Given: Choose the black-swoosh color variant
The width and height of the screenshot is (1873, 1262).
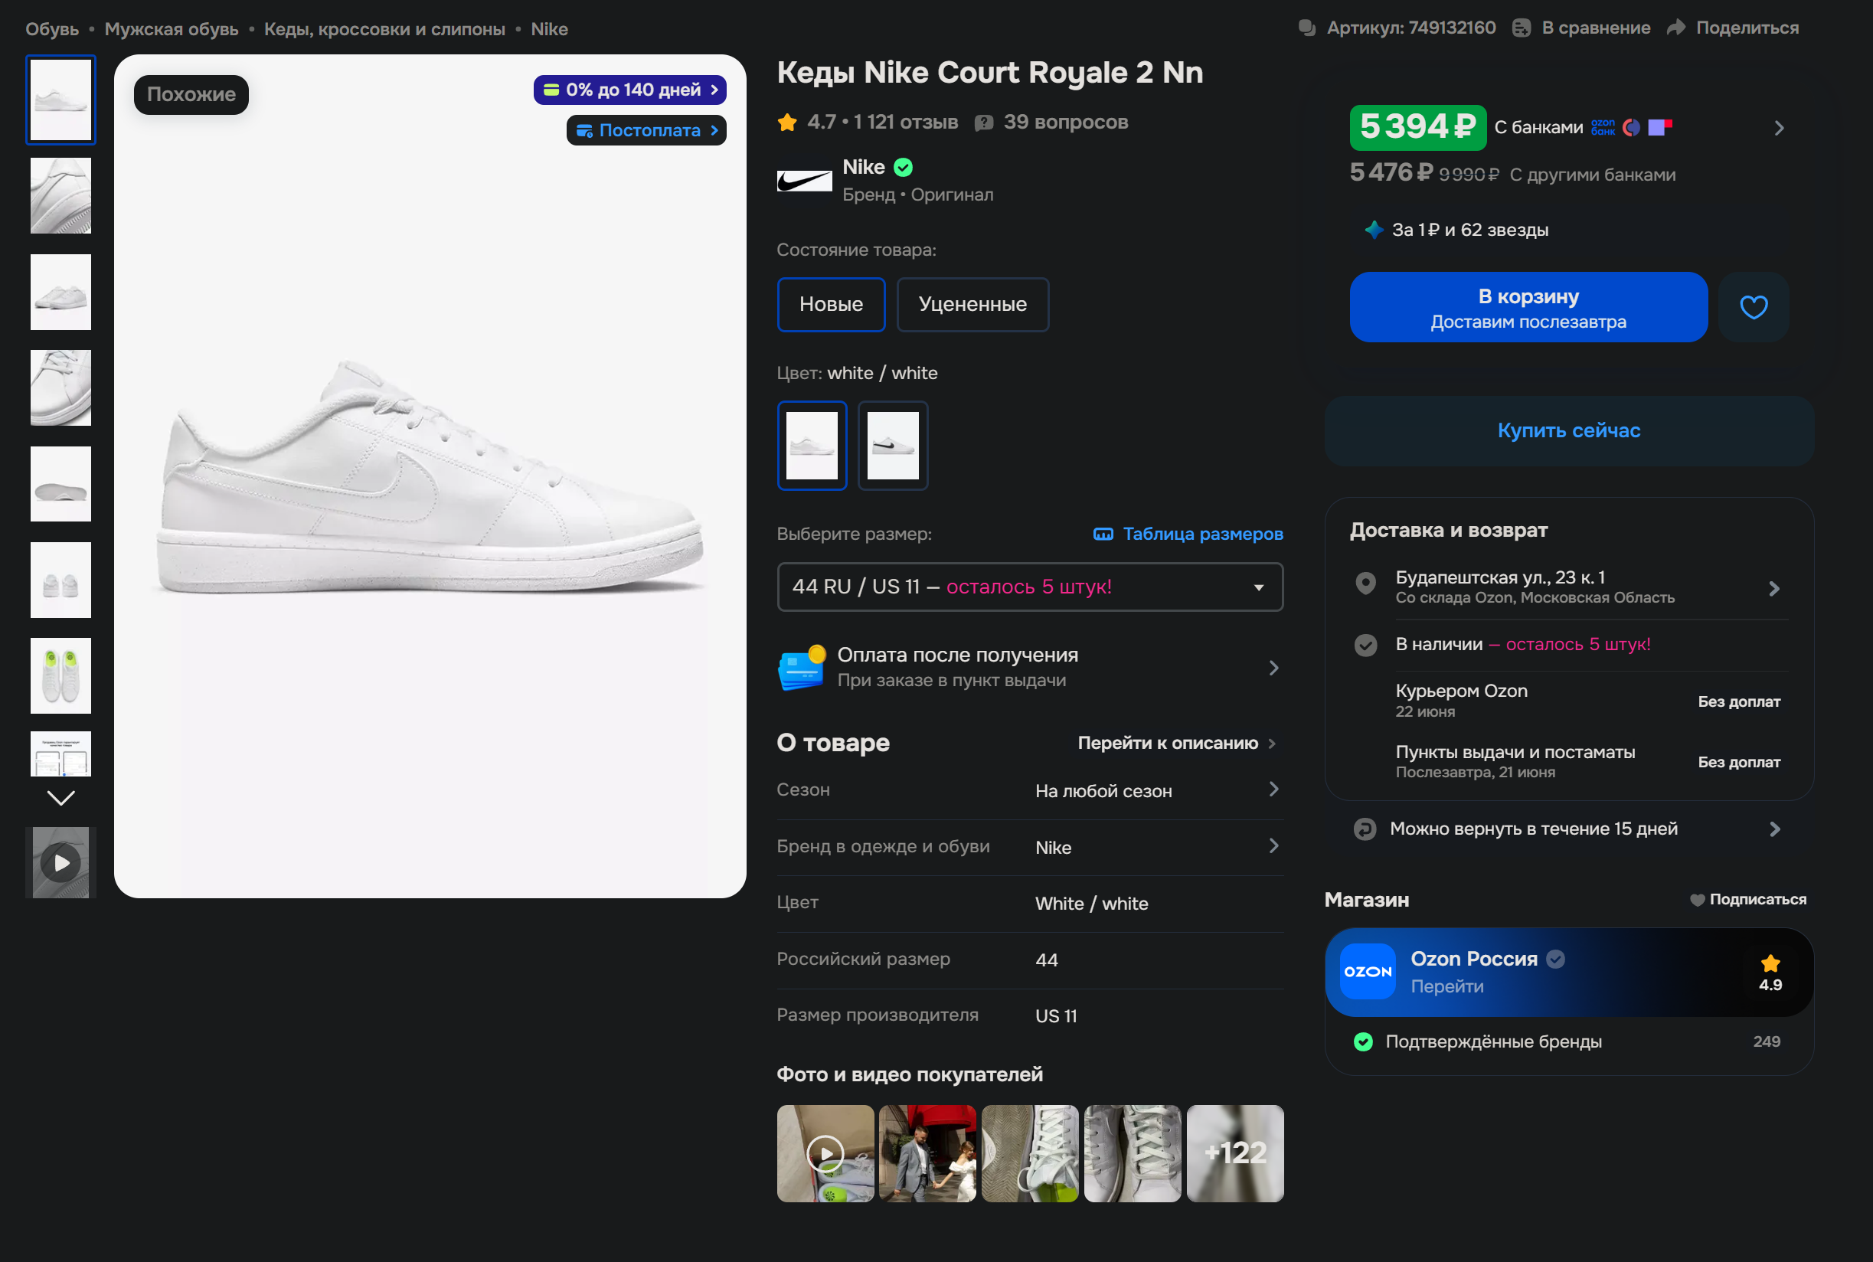Looking at the screenshot, I should [892, 445].
